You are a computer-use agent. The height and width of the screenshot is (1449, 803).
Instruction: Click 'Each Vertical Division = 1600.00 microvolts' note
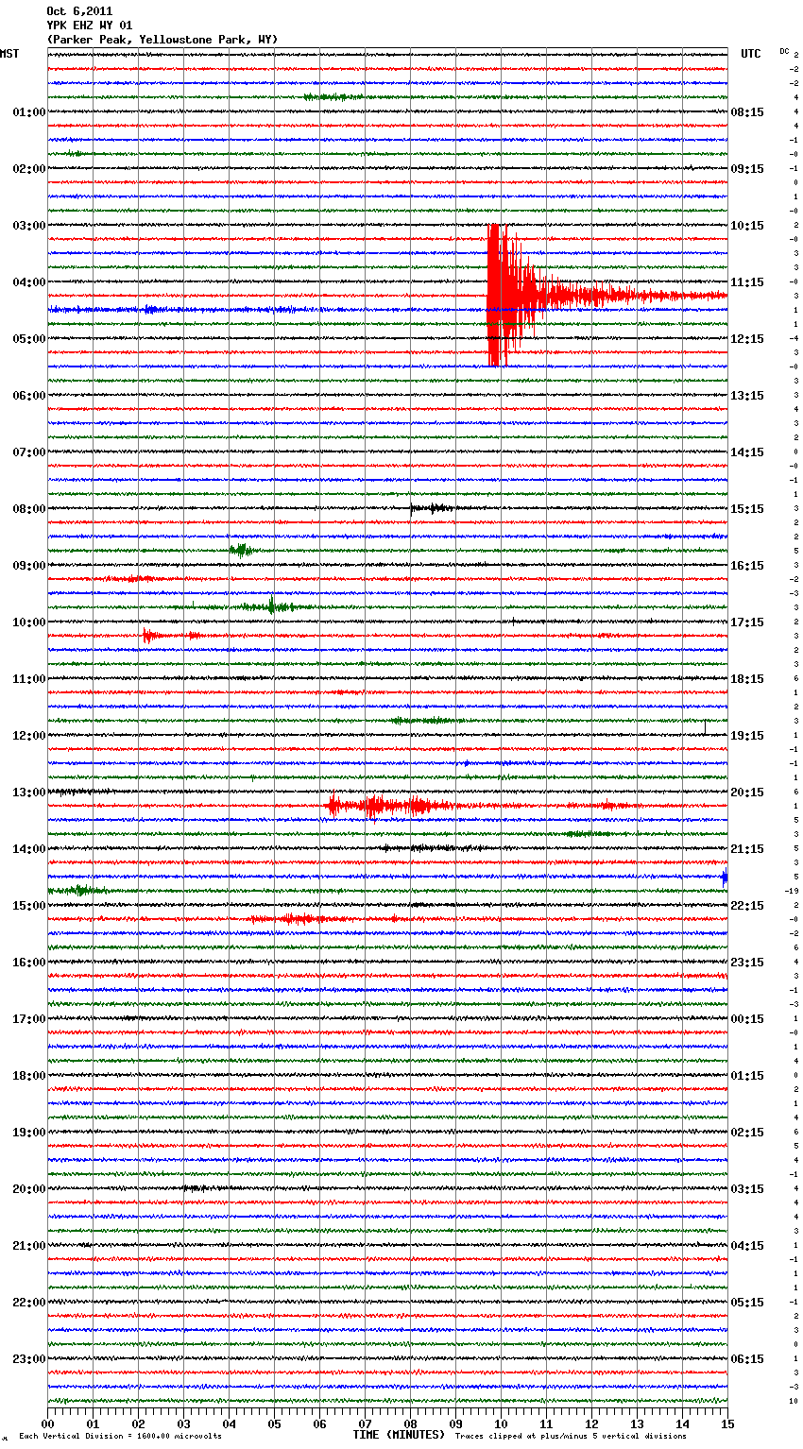[x=121, y=1437]
